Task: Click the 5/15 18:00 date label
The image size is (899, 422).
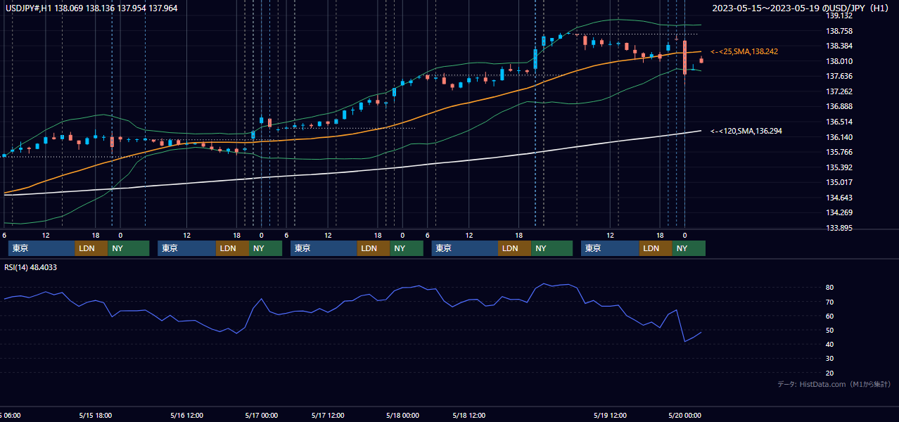Action: 96,415
